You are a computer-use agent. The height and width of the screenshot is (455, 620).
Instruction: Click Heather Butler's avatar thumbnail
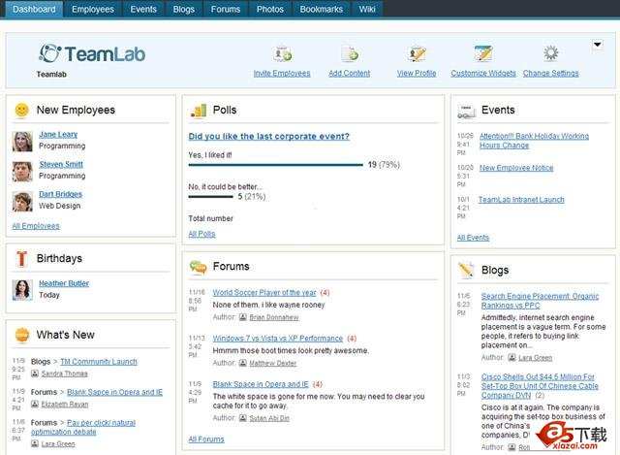tap(22, 289)
